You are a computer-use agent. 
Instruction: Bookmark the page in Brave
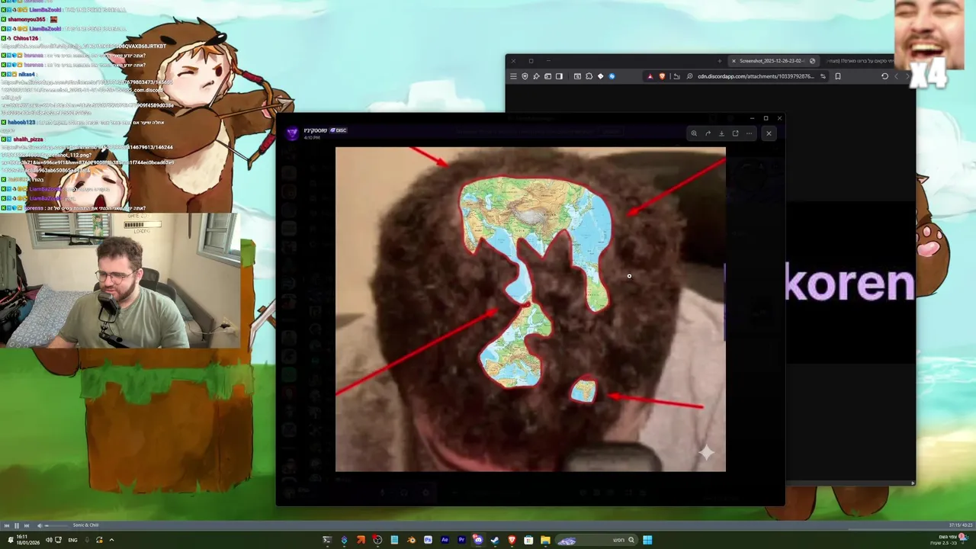tap(838, 76)
